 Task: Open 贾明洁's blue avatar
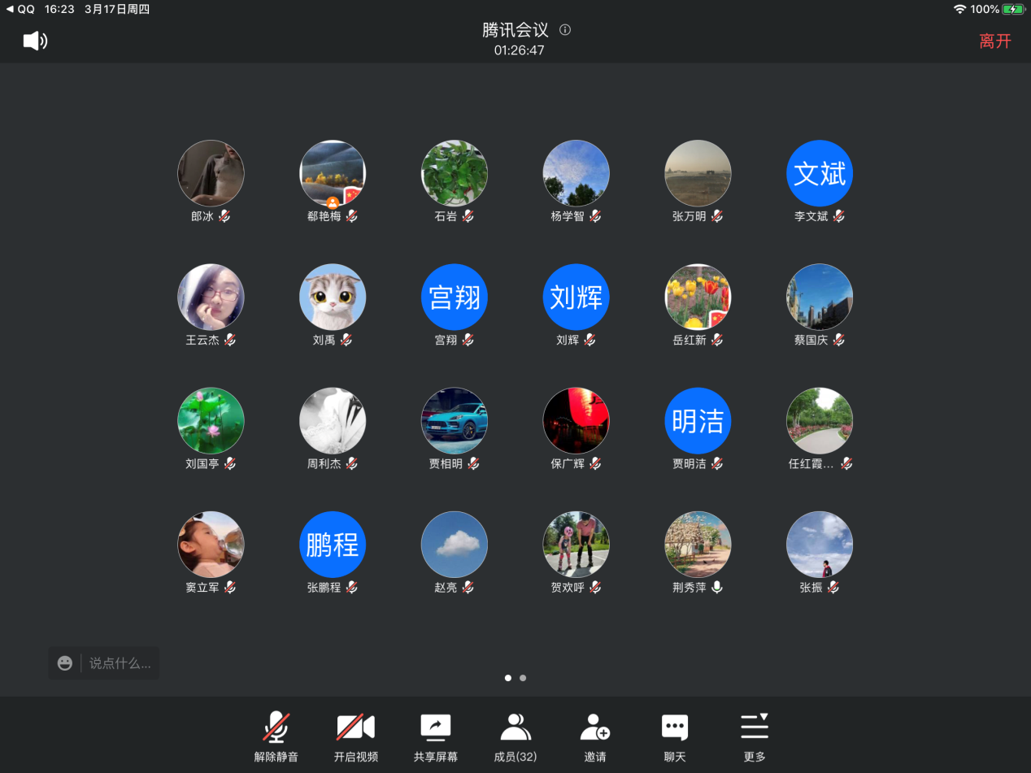coord(698,420)
